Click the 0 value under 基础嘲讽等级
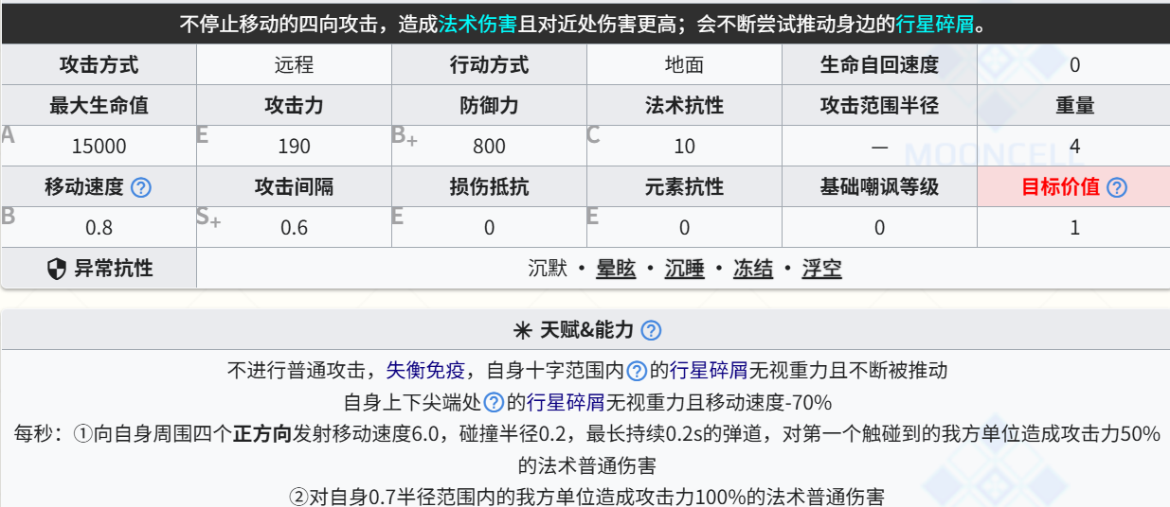1170x507 pixels. tap(879, 228)
